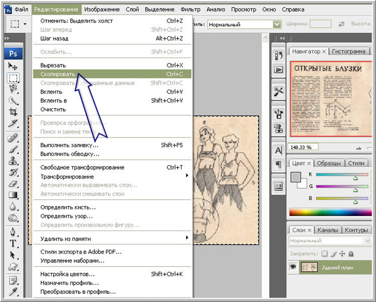Switch to the Каналы tab

click(x=328, y=230)
